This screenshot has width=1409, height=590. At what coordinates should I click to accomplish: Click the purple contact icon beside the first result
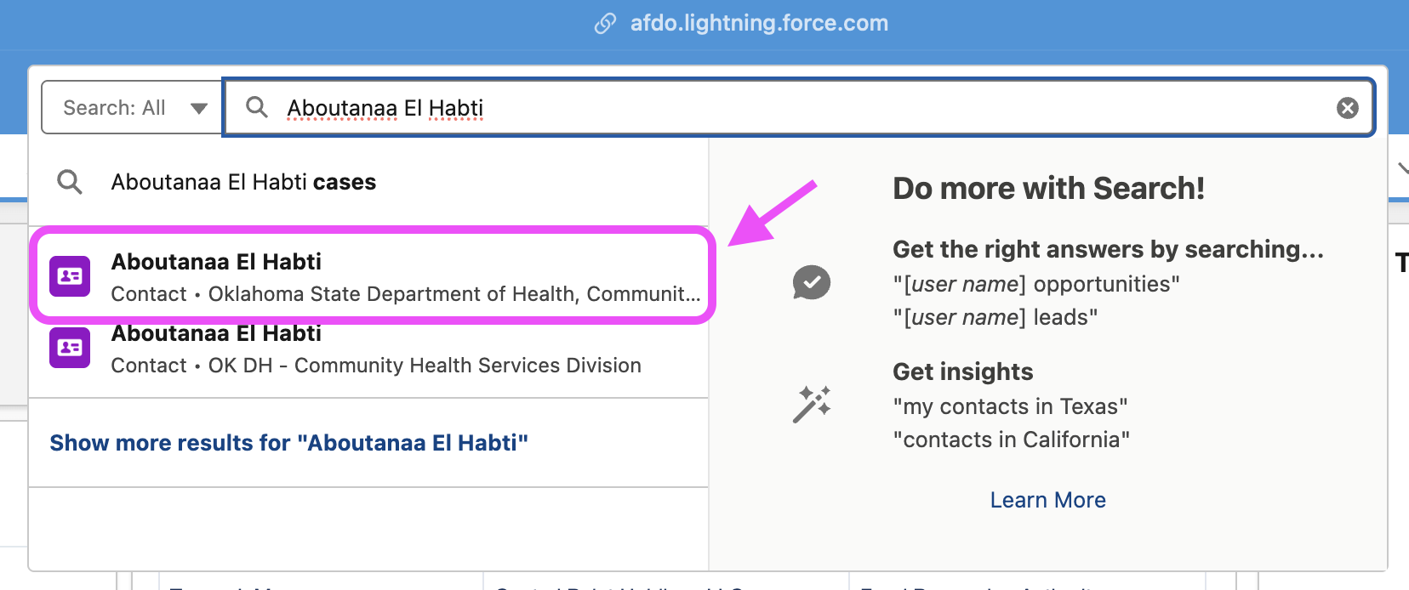click(x=70, y=275)
